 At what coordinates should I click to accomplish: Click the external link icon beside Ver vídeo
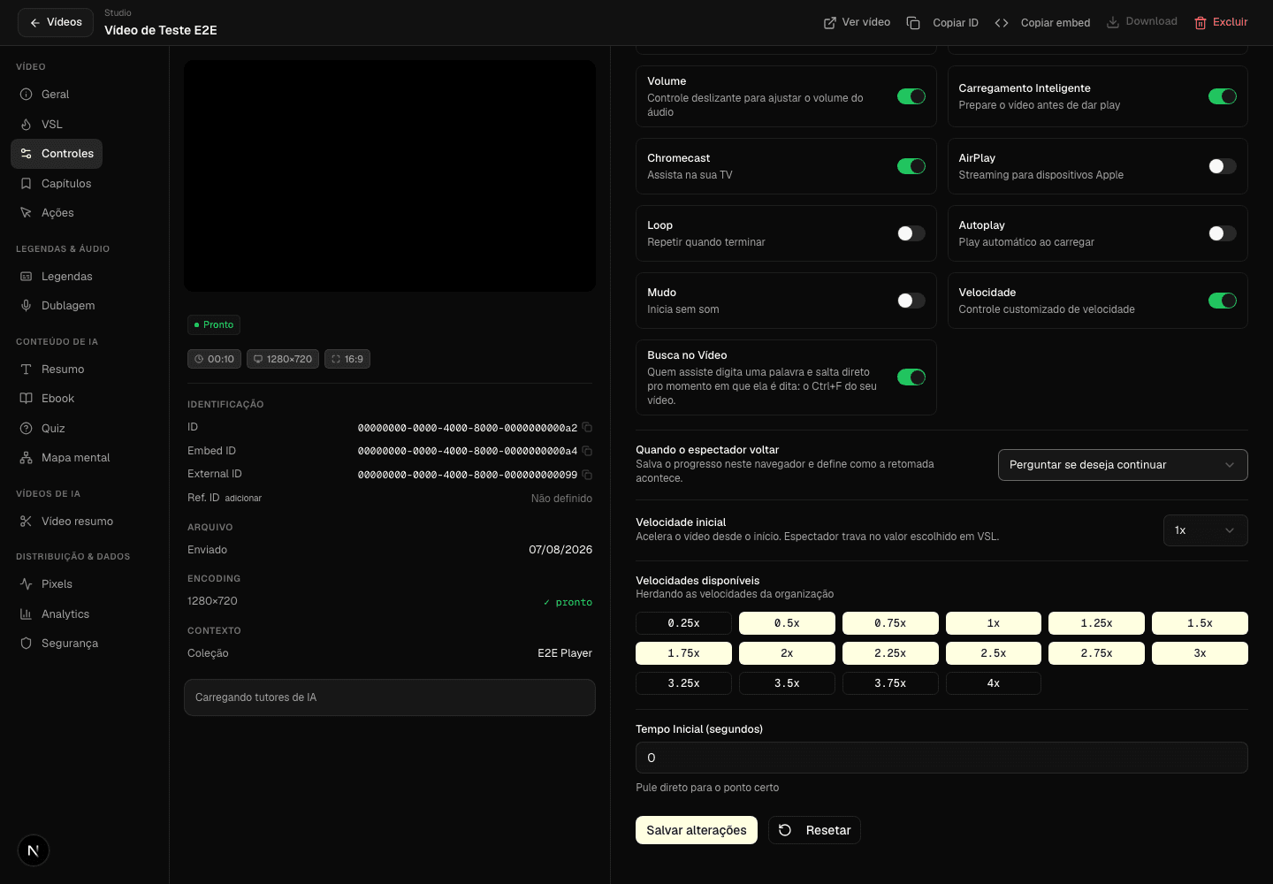pyautogui.click(x=830, y=23)
